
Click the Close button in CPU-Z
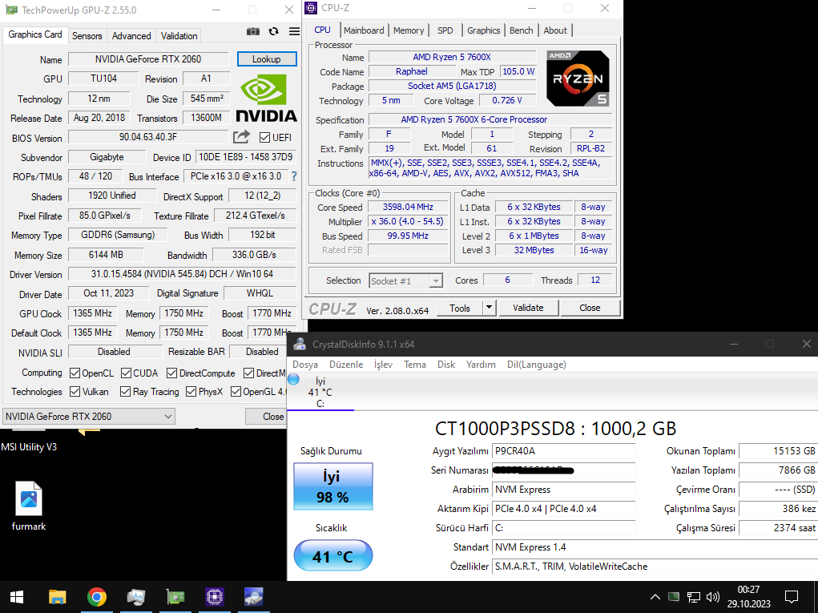tap(590, 308)
